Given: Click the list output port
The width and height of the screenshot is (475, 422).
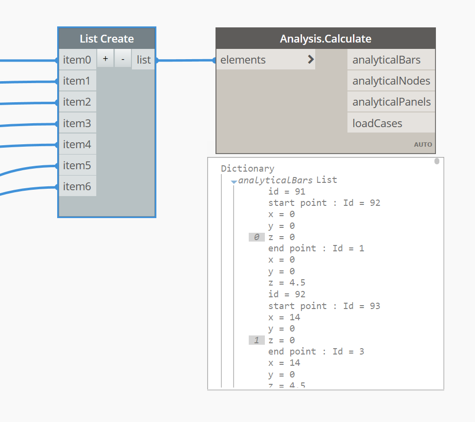Looking at the screenshot, I should coord(144,60).
